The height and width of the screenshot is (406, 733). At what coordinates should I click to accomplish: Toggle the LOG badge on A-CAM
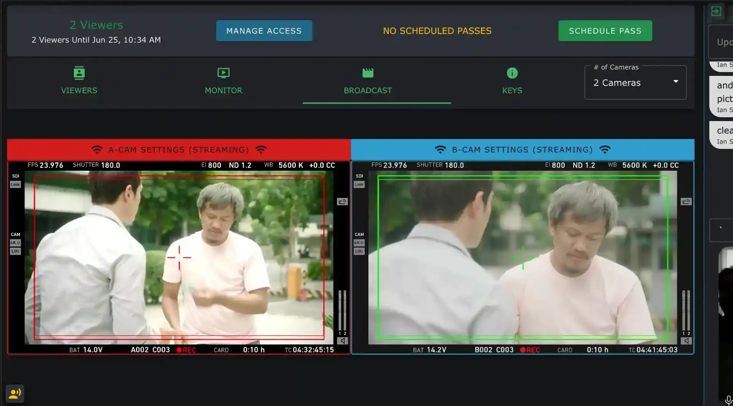point(15,251)
